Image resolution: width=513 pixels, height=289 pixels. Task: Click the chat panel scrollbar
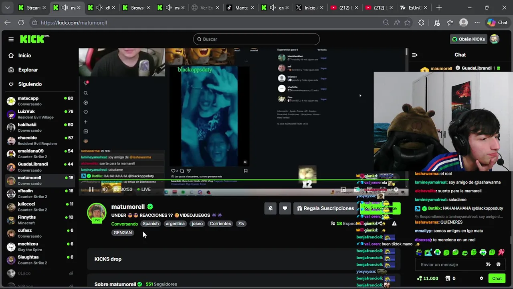(x=511, y=240)
